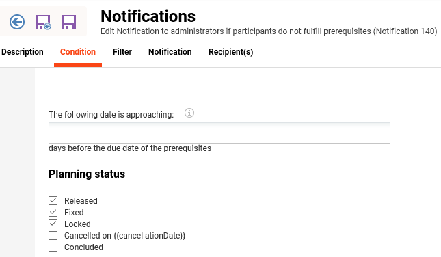Image resolution: width=441 pixels, height=257 pixels.
Task: Click the blue back arrow icon
Action: 17,22
